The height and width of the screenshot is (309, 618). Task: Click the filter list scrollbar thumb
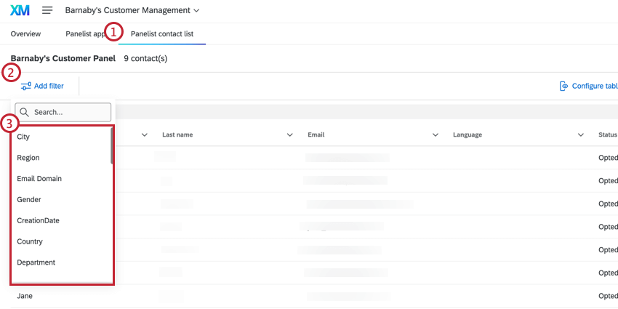click(x=112, y=146)
